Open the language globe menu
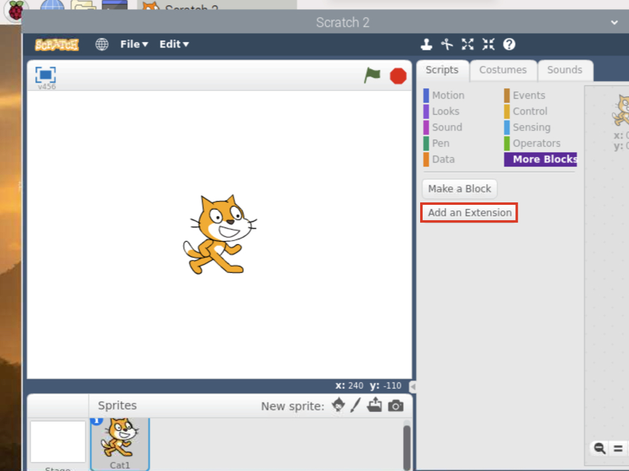 (102, 44)
